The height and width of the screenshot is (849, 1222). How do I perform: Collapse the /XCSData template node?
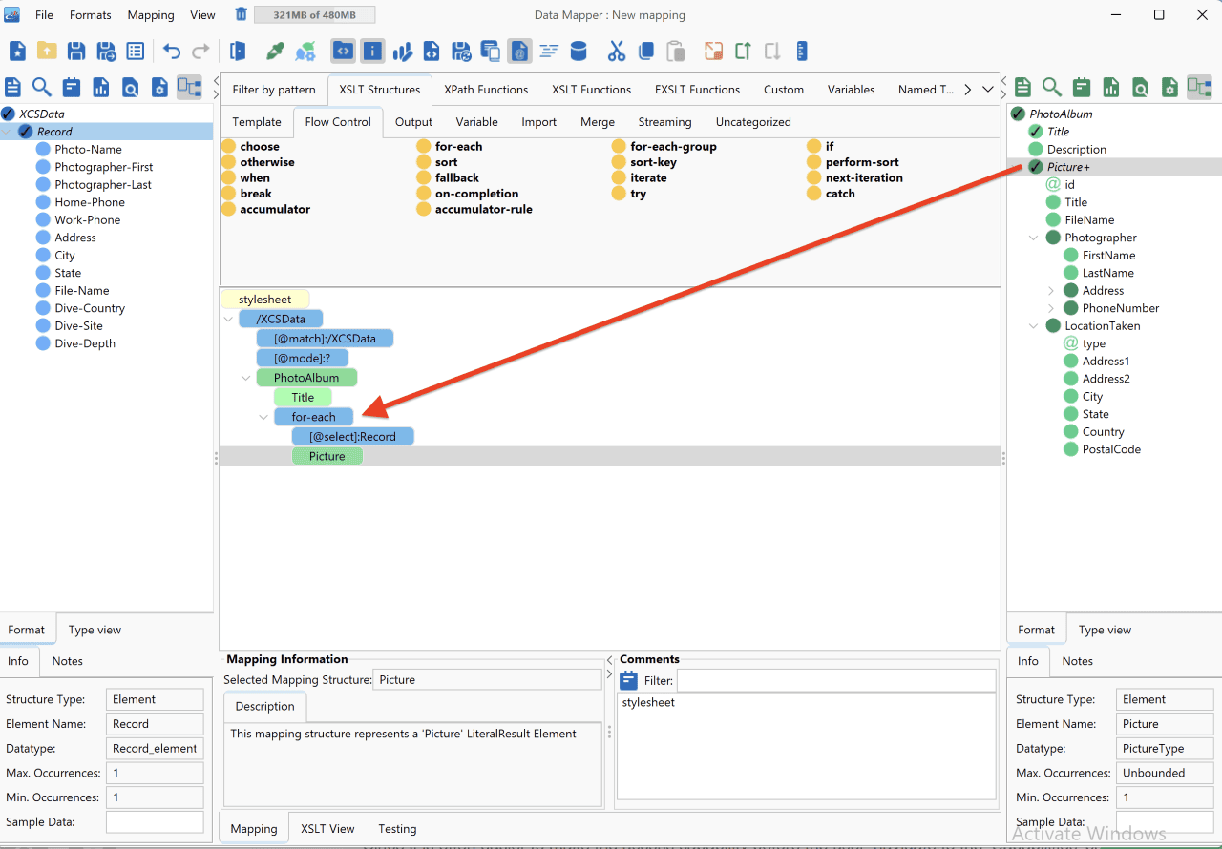click(228, 319)
